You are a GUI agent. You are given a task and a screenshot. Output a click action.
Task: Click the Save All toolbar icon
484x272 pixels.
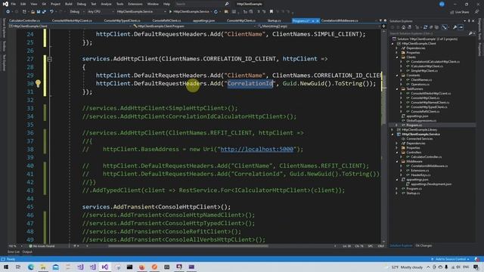tap(44, 12)
